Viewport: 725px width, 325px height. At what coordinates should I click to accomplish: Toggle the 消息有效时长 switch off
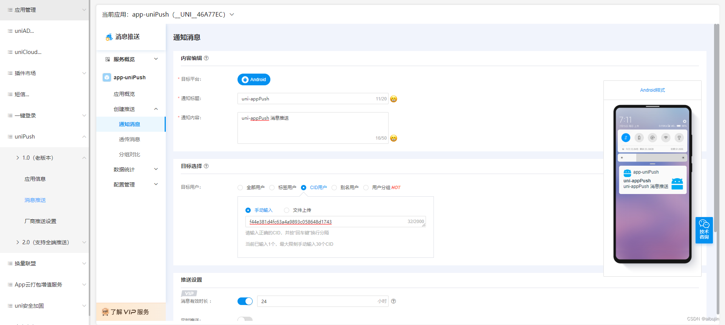pyautogui.click(x=245, y=301)
